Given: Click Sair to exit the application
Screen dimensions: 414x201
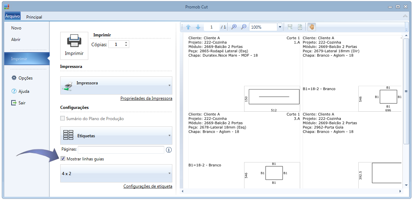Looking at the screenshot, I should (x=19, y=103).
